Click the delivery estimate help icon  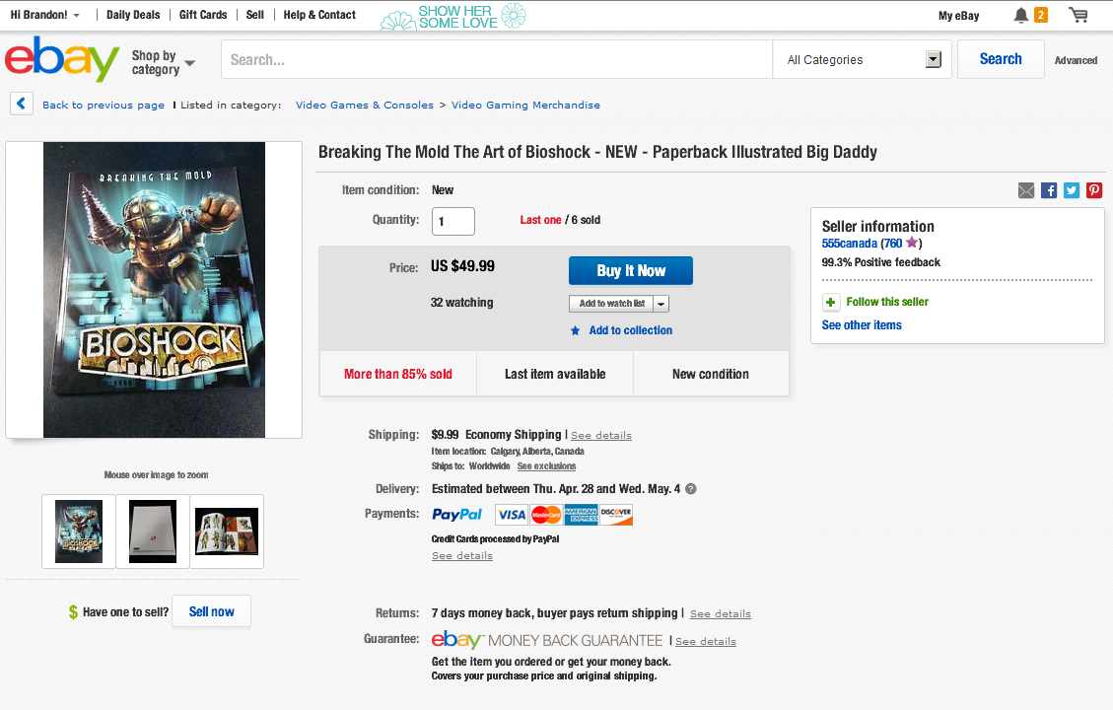pyautogui.click(x=691, y=489)
